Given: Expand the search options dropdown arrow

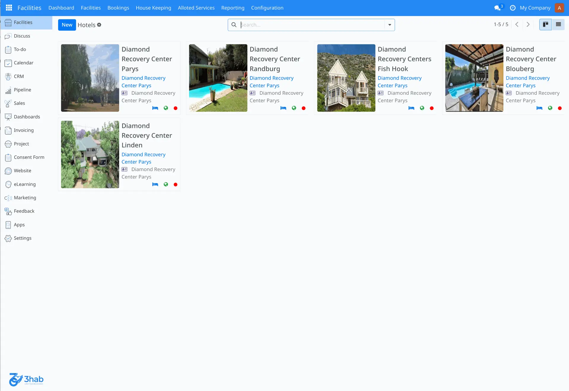Looking at the screenshot, I should point(390,25).
